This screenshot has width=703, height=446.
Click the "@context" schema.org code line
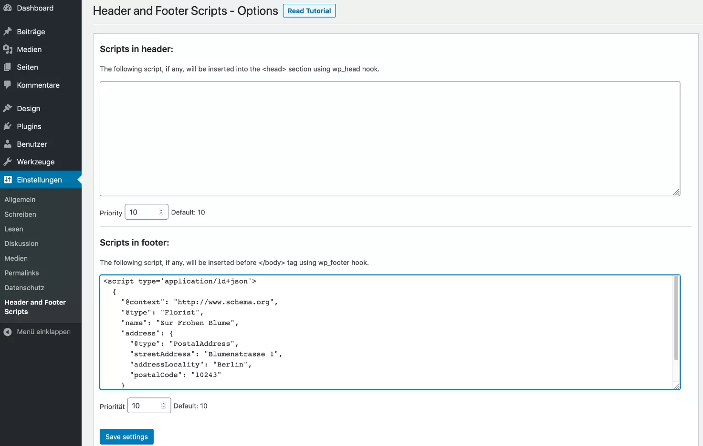199,302
